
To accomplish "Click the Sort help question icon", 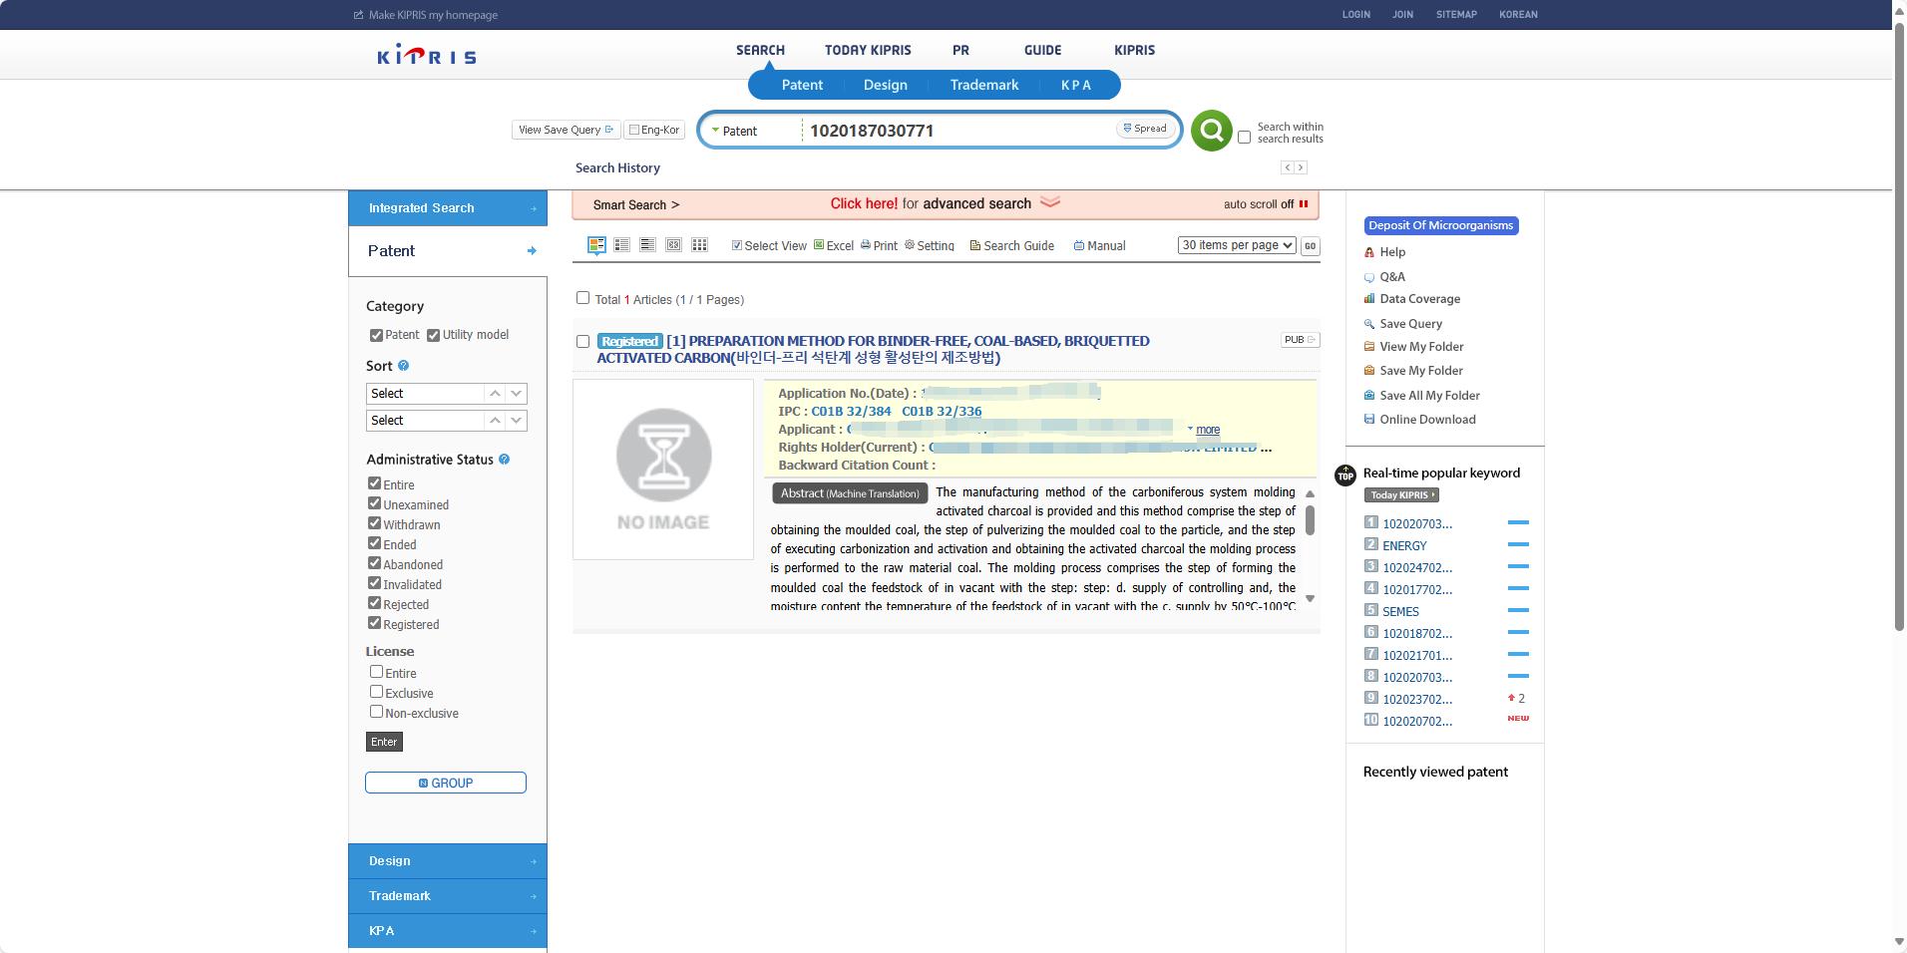I will (403, 366).
